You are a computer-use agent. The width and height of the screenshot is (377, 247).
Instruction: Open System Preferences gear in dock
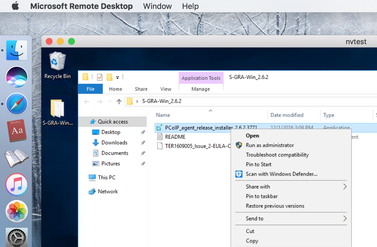click(x=17, y=237)
